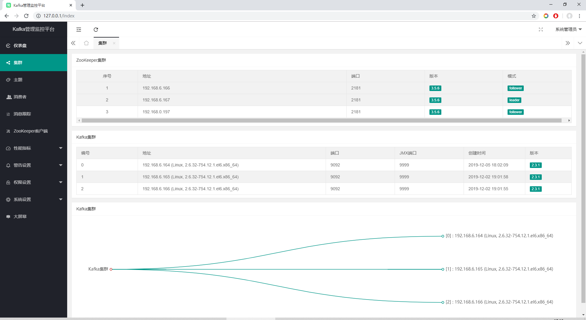This screenshot has height=320, width=586.
Task: Open the 系统管理员 user dropdown
Action: [x=569, y=29]
